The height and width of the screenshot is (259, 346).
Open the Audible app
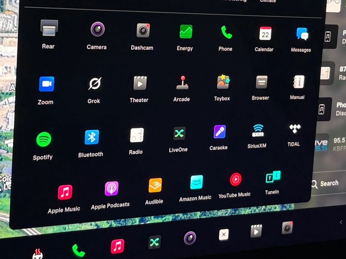coord(155,186)
